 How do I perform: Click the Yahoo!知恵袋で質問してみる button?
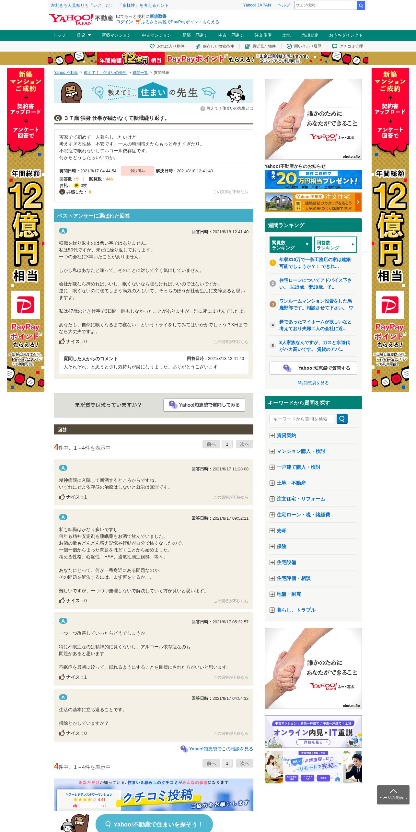pos(204,405)
